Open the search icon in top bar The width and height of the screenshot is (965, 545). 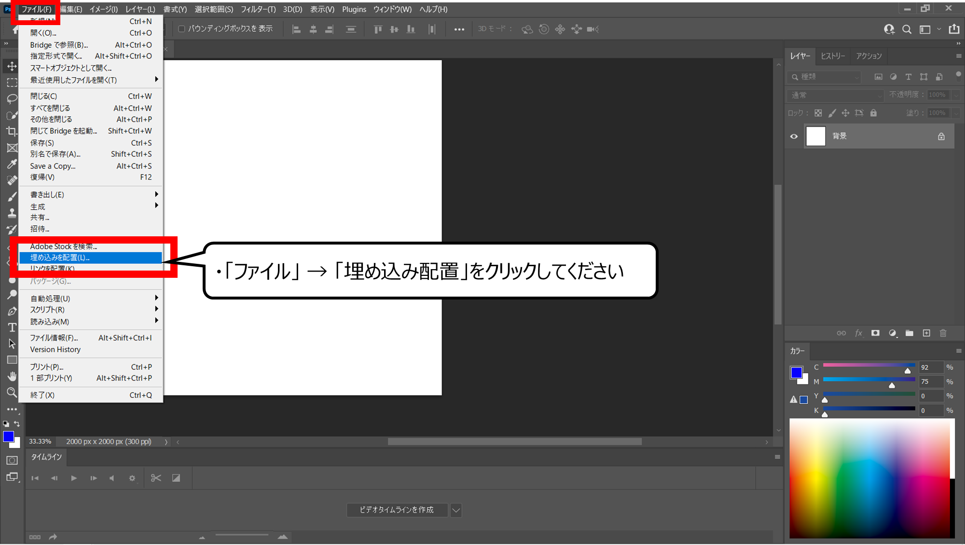click(x=907, y=29)
